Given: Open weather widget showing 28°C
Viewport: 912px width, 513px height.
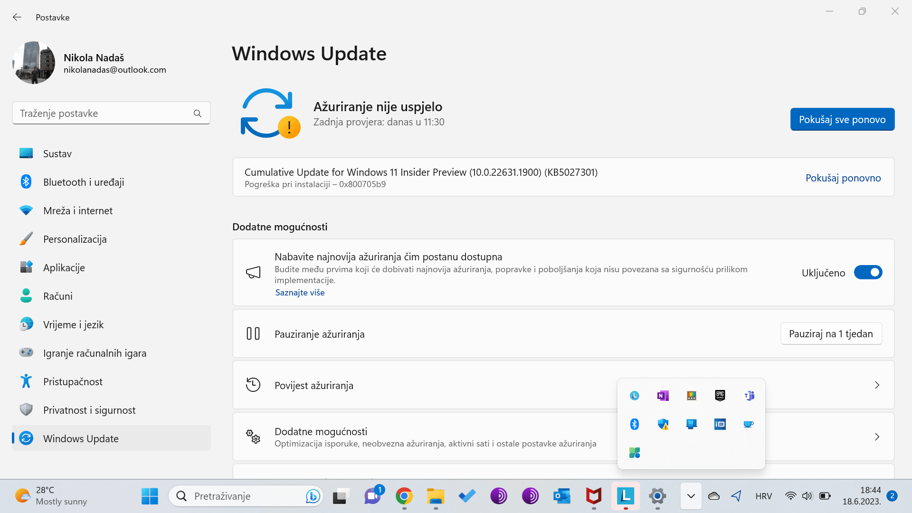Looking at the screenshot, I should 51,496.
